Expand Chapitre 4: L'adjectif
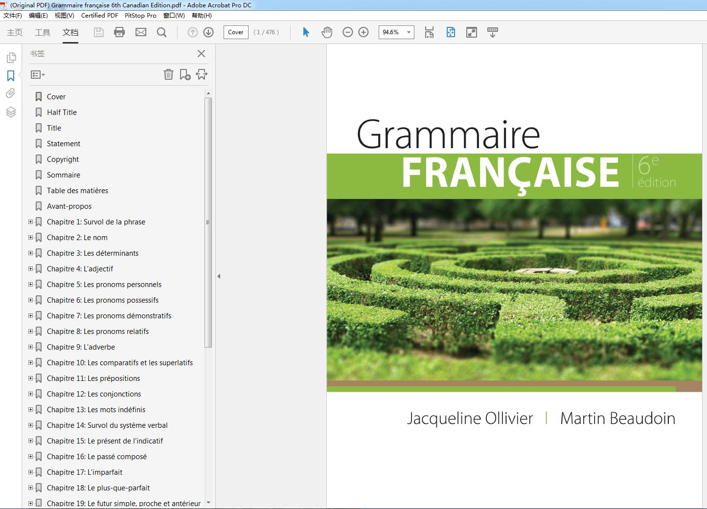Image resolution: width=707 pixels, height=509 pixels. click(30, 269)
